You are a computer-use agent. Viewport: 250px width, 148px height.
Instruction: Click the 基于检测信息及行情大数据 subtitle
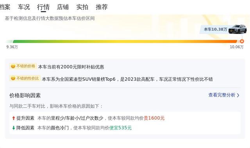pyautogui.click(x=50, y=18)
